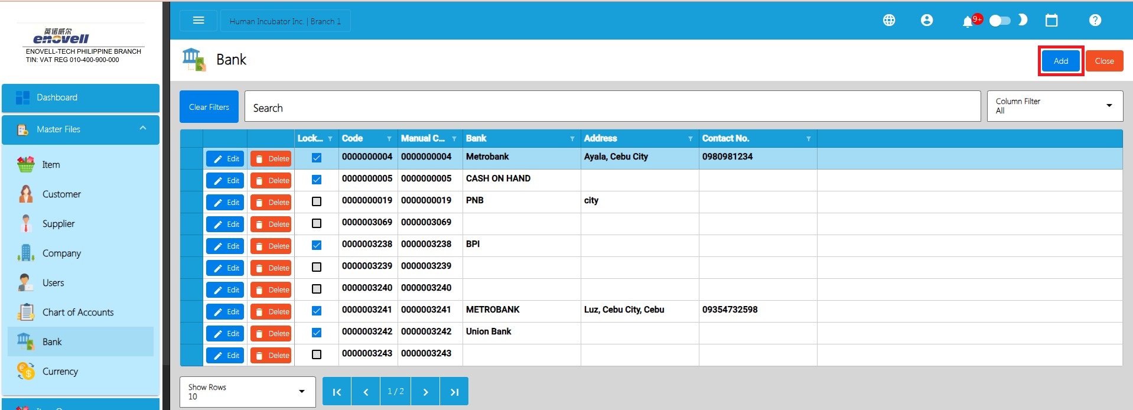Go to the last page of results
Image resolution: width=1133 pixels, height=410 pixels.
(x=454, y=392)
